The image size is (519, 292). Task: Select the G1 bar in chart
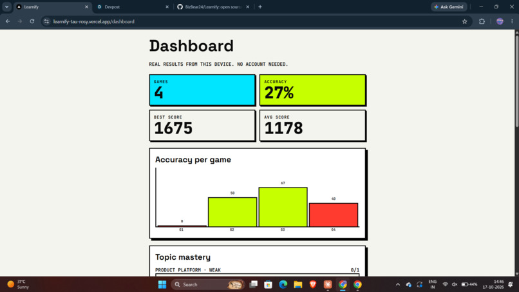click(182, 226)
